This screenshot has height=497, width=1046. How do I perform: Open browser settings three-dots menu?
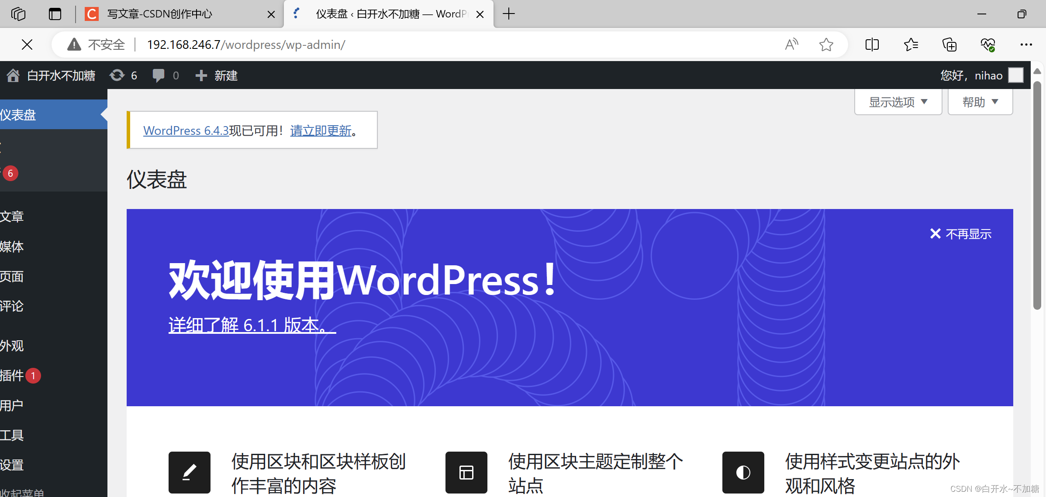tap(1026, 45)
